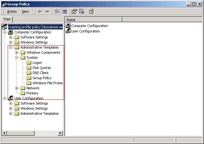Click the Network folder icon
Image resolution: width=204 pixels, height=144 pixels.
pos(23,88)
